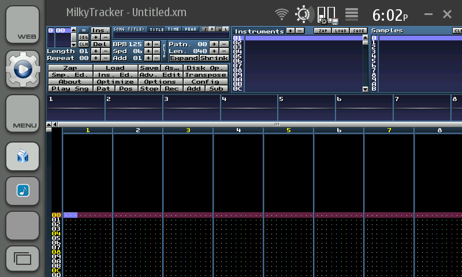Click the blue cube package icon
This screenshot has width=462, height=277.
pos(23,156)
